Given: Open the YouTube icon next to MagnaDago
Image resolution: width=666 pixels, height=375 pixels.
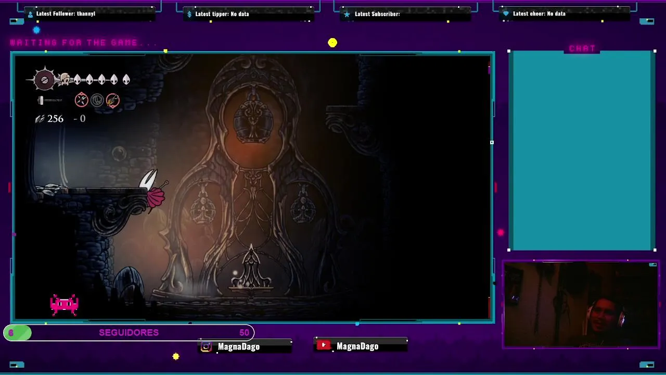Looking at the screenshot, I should 324,345.
